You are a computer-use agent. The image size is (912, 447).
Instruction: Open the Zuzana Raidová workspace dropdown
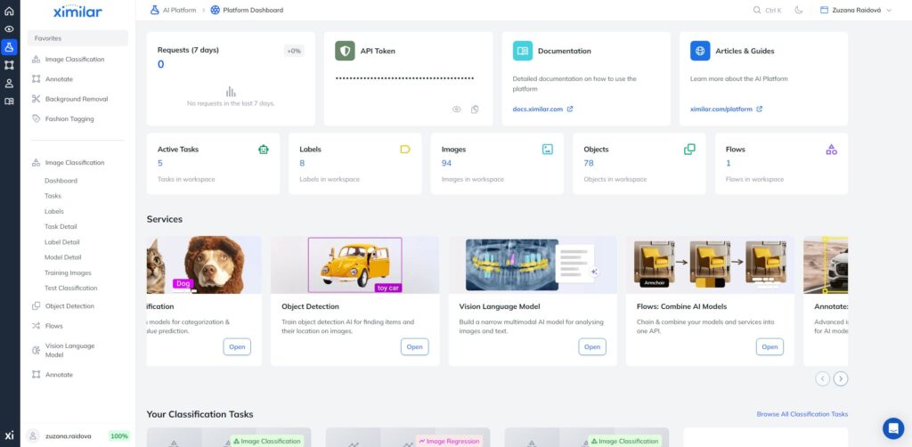855,10
